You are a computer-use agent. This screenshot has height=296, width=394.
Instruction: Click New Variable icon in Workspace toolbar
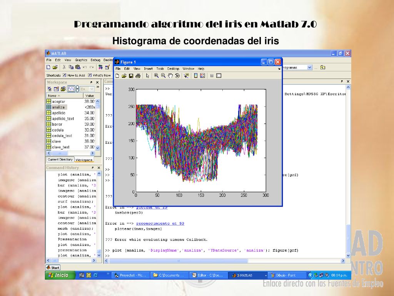[50, 89]
